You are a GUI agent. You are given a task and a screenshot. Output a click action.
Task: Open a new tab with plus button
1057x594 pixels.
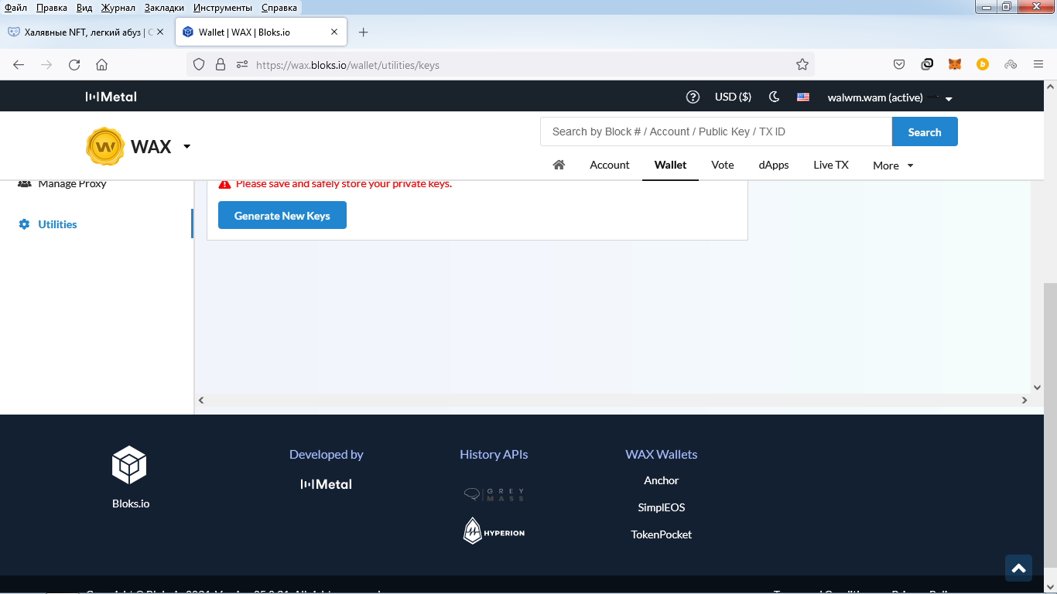(x=364, y=32)
